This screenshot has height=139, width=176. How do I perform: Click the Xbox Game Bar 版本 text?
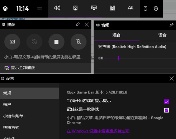pos(97,92)
